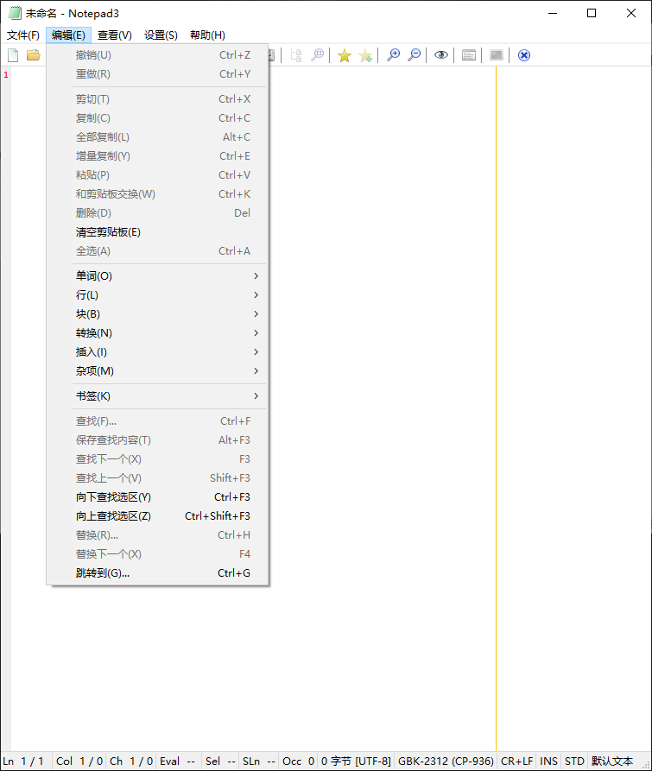Open the 设置(S) menu
652x771 pixels.
(161, 35)
